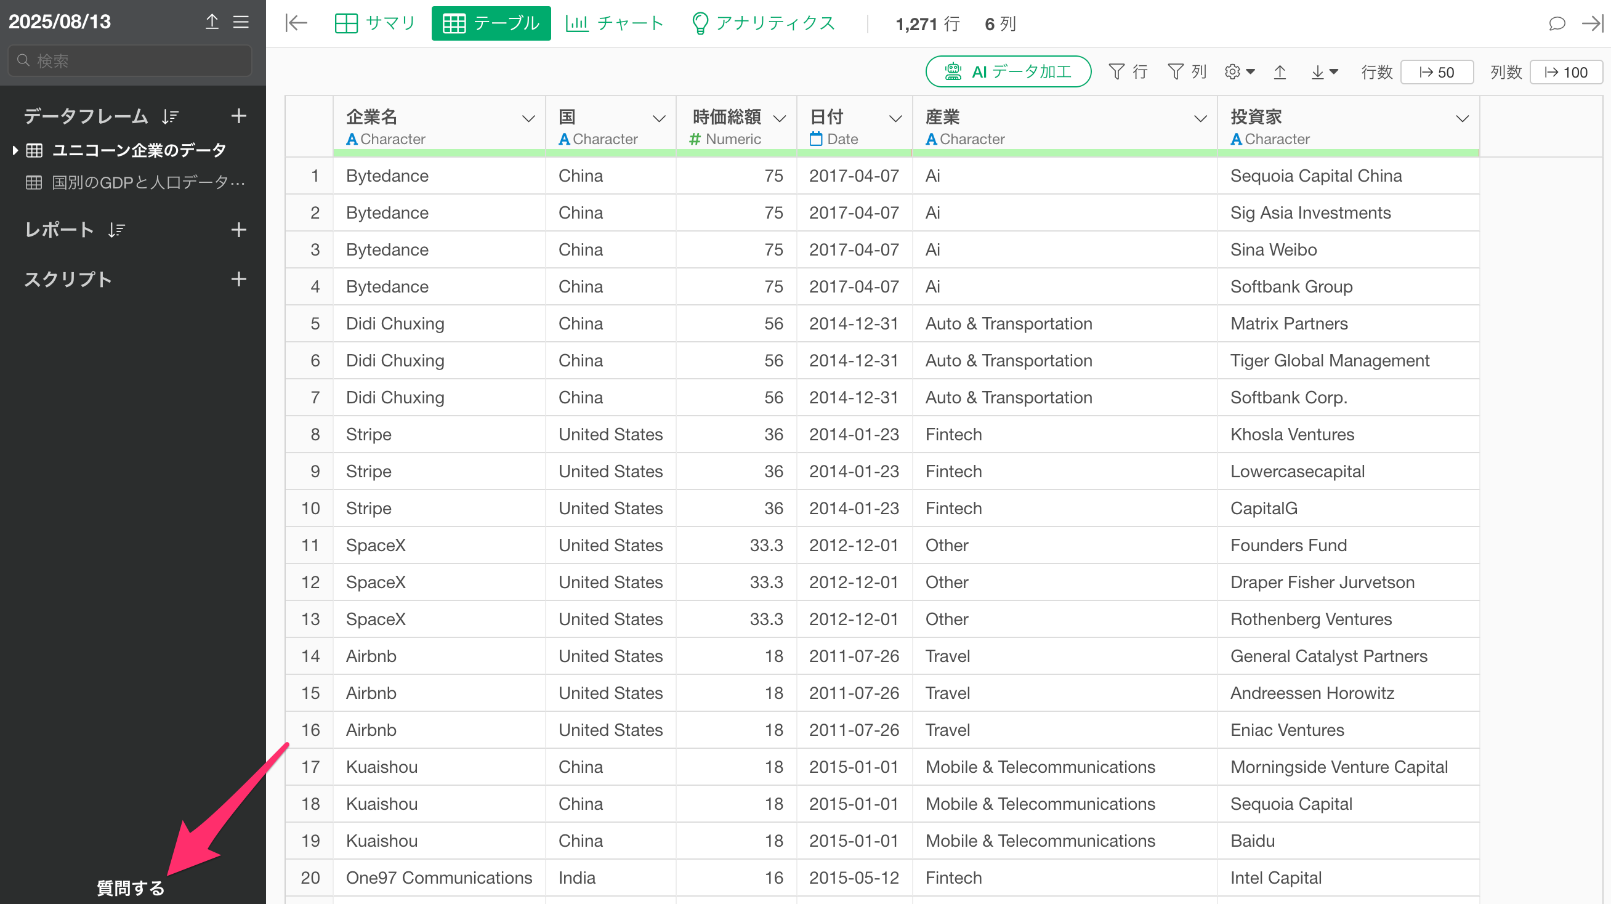Viewport: 1611px width, 904px height.
Task: Sort the レポート list
Action: [x=116, y=230]
